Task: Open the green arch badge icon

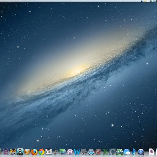Action: click(119, 152)
